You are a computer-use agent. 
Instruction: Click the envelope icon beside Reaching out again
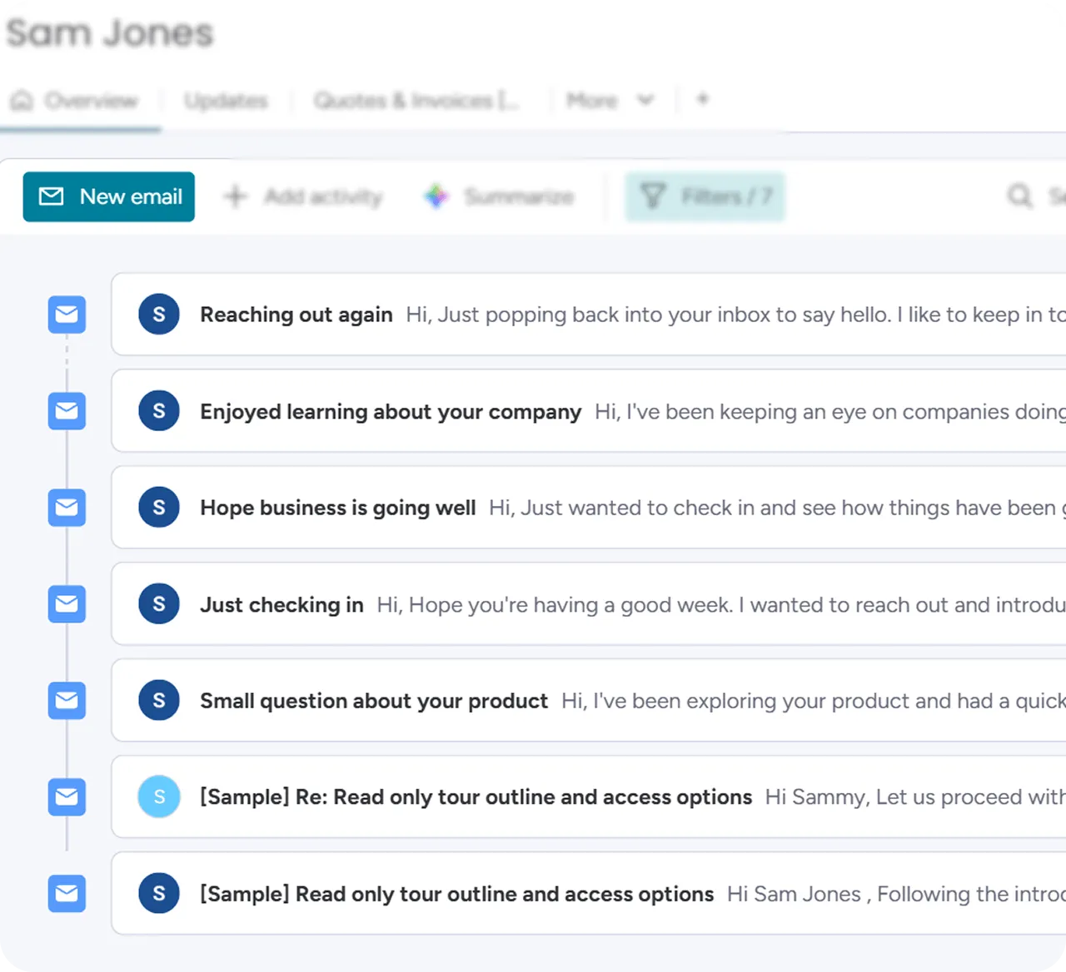(x=67, y=315)
